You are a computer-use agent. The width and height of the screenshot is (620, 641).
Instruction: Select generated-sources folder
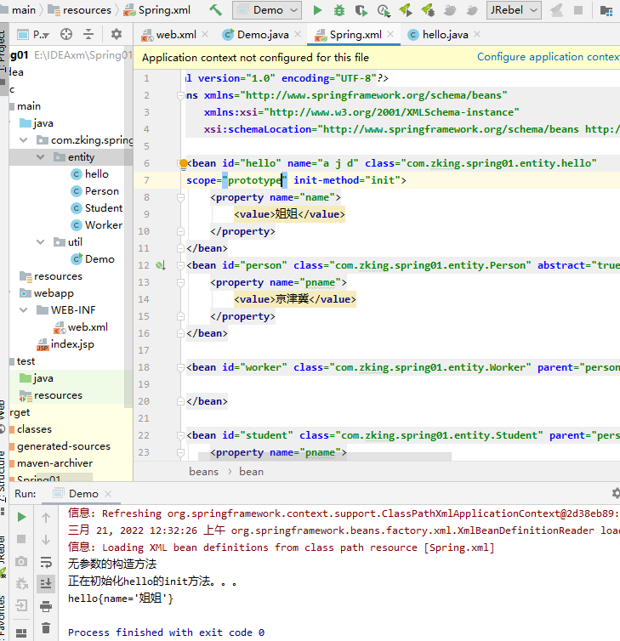pos(64,446)
